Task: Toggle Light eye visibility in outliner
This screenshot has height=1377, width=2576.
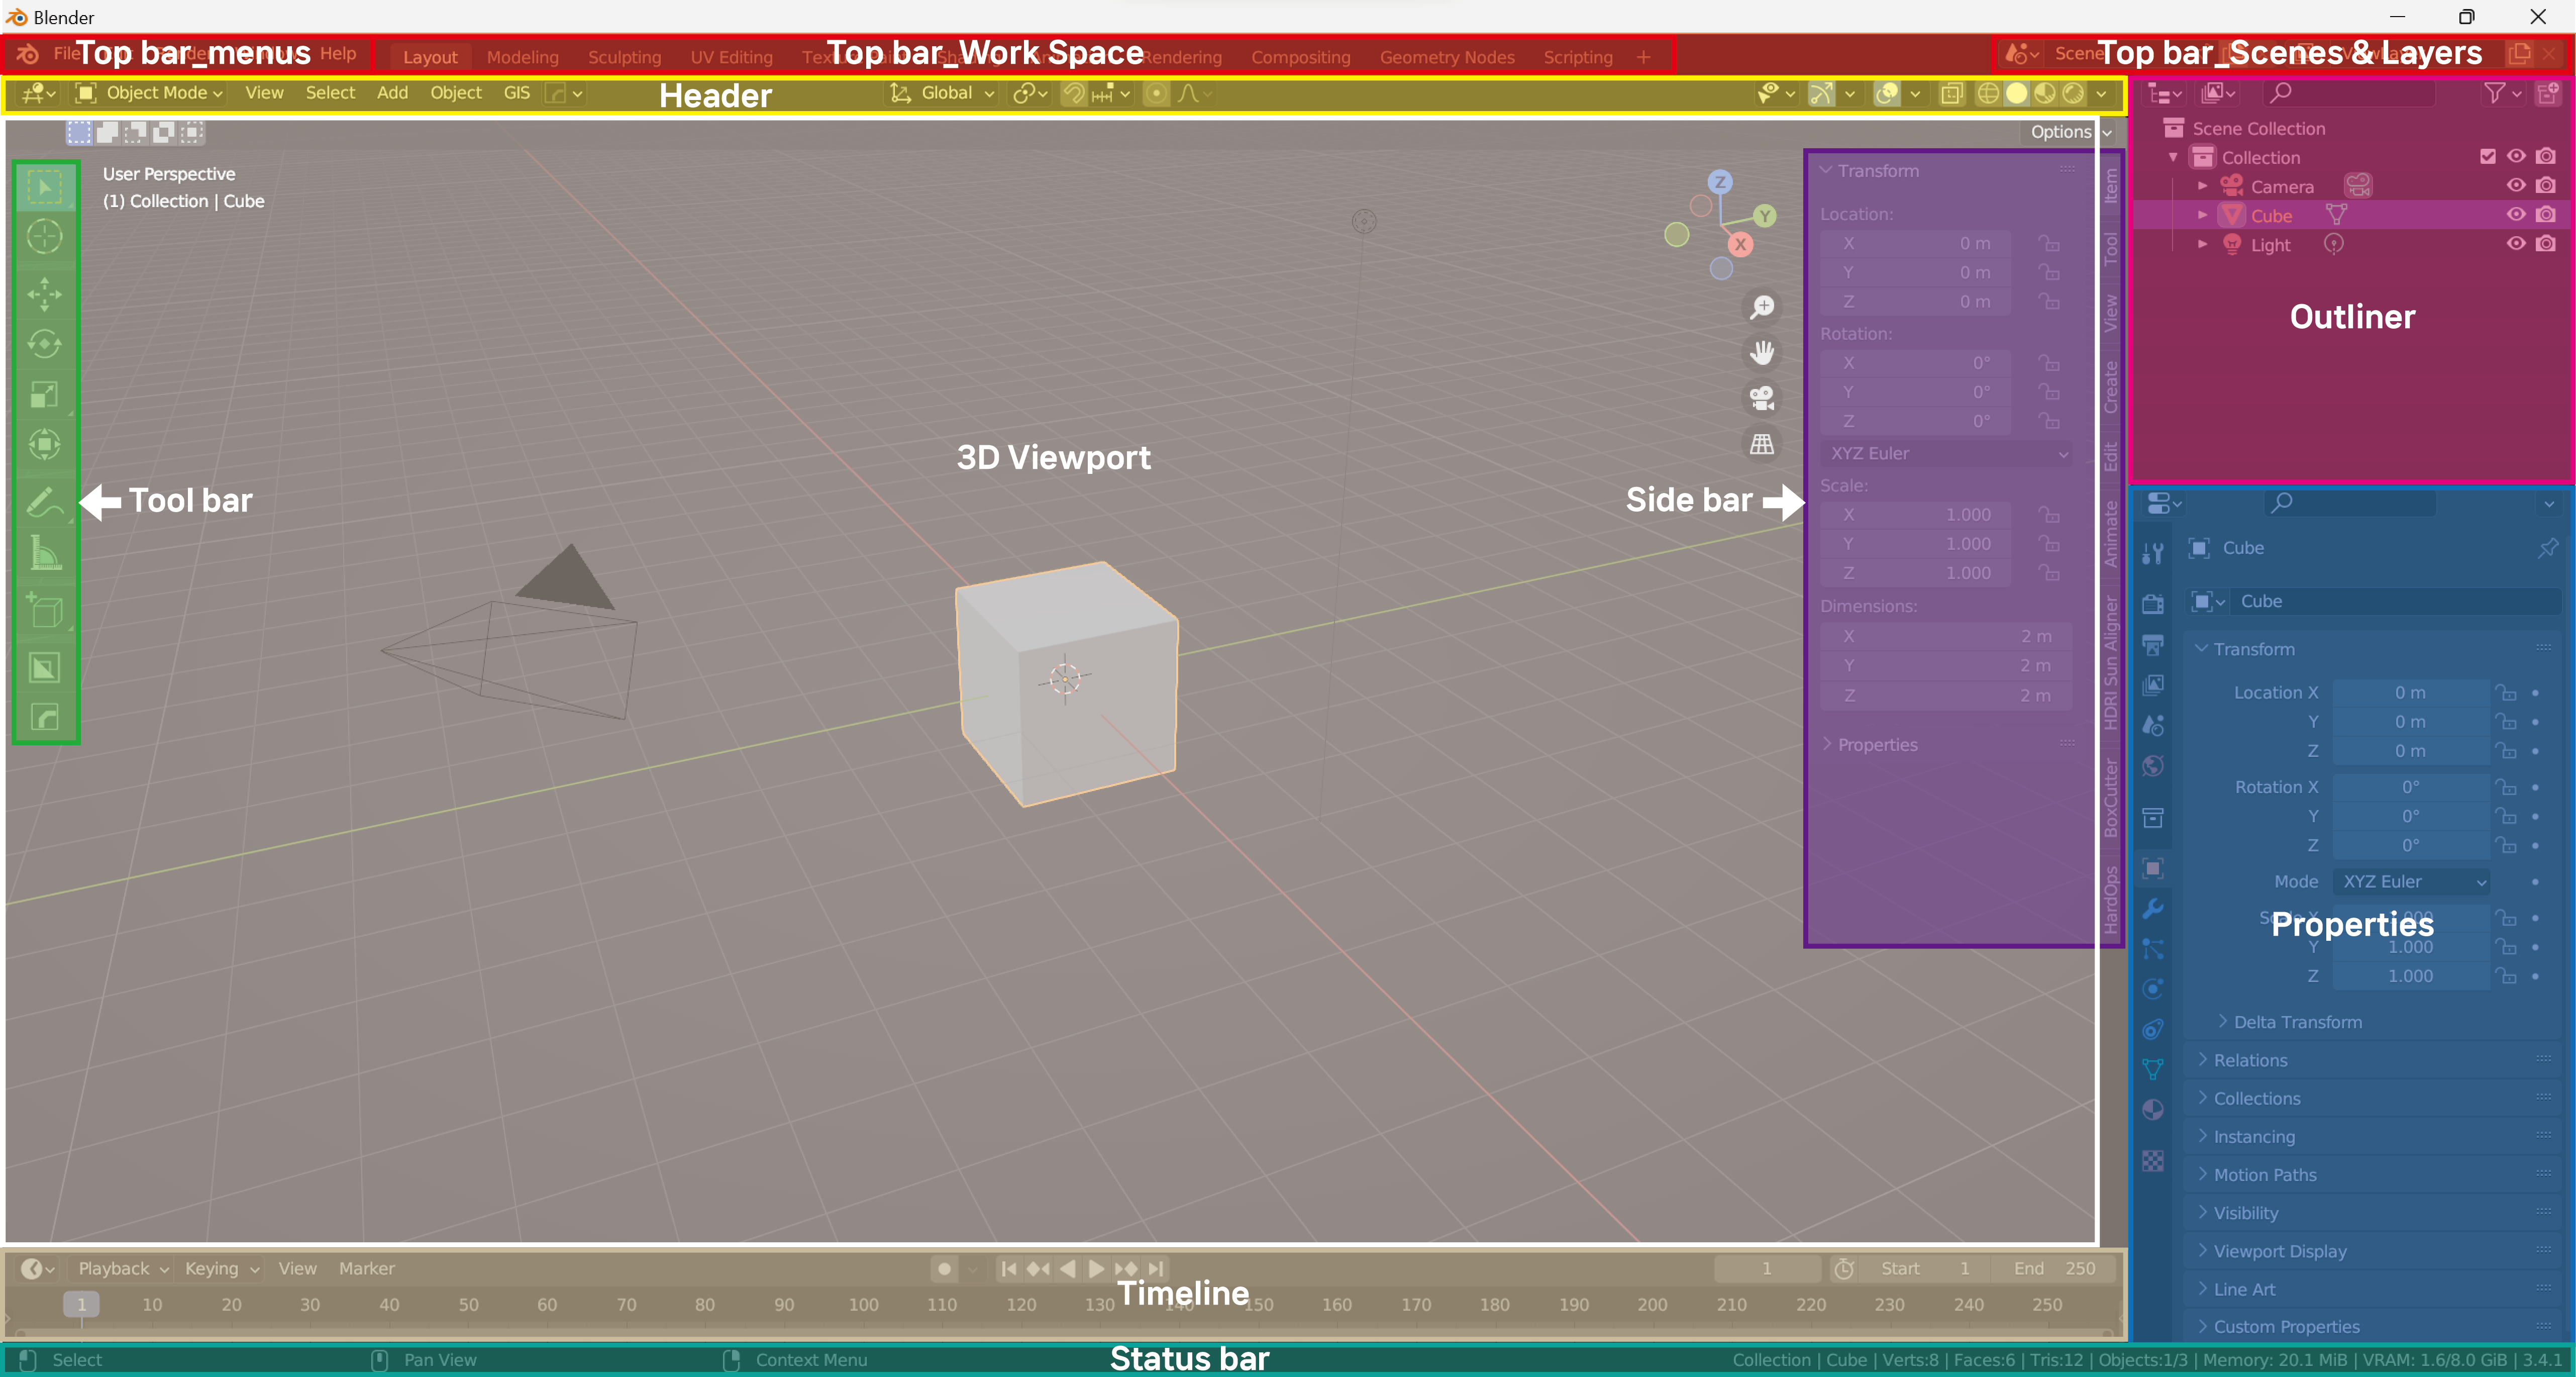Action: (x=2516, y=244)
